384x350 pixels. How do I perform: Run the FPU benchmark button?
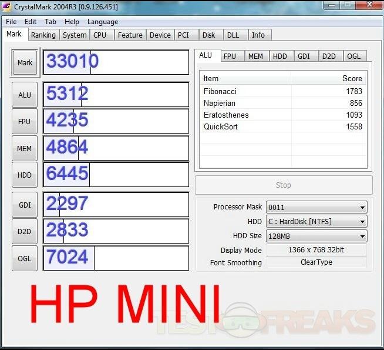tap(25, 122)
